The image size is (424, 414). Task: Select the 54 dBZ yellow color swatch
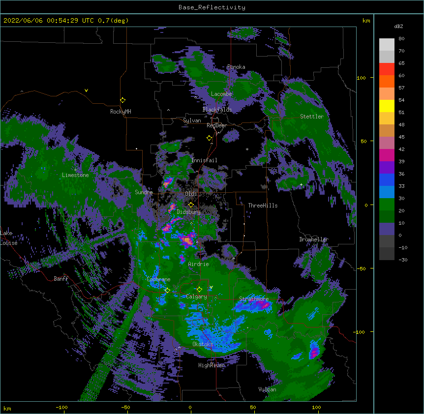point(387,106)
